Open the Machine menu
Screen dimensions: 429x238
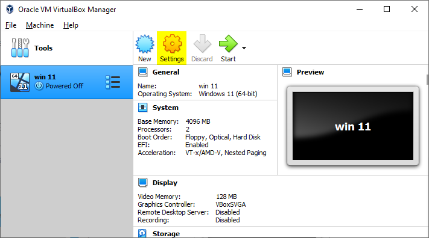[x=40, y=25]
